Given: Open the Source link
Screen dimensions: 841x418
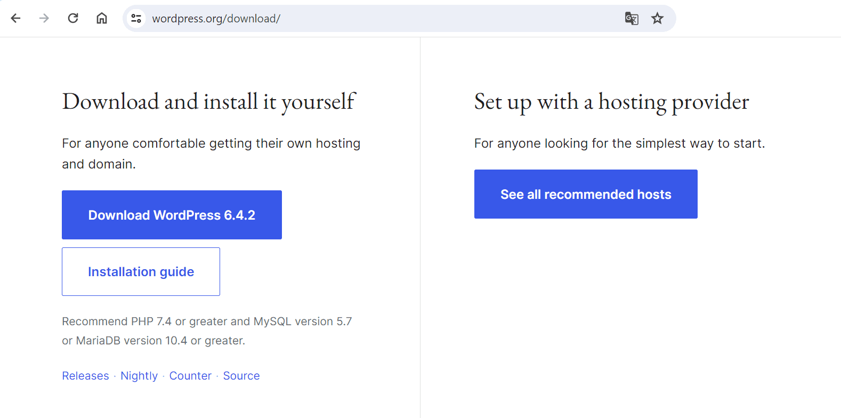Looking at the screenshot, I should tap(241, 376).
